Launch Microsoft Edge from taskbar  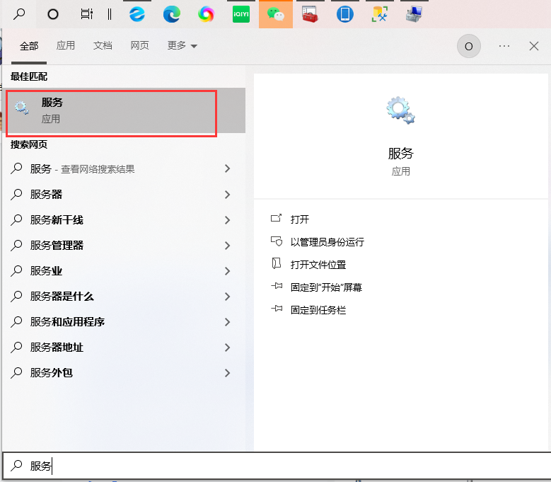click(171, 14)
